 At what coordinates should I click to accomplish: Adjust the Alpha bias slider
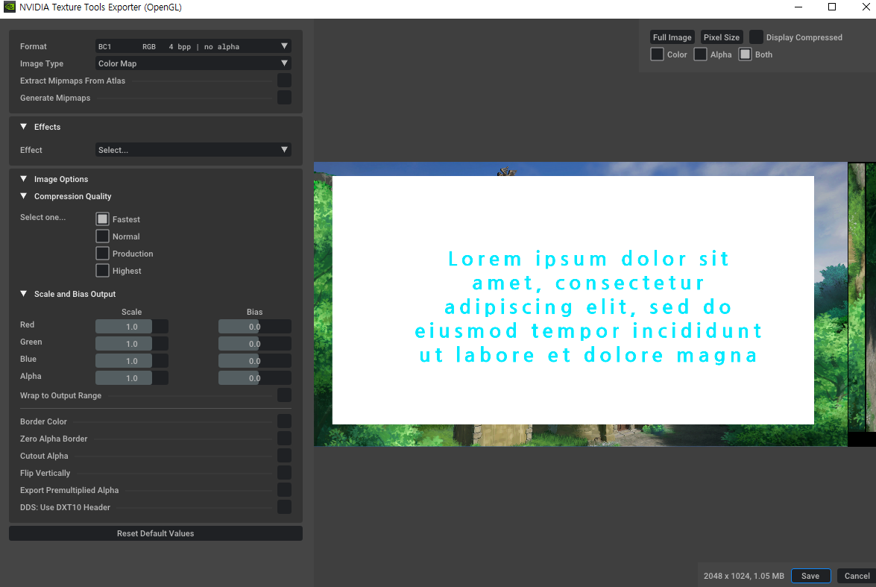[255, 378]
